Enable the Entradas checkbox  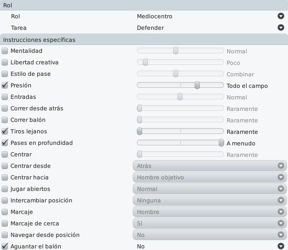[x=5, y=97]
